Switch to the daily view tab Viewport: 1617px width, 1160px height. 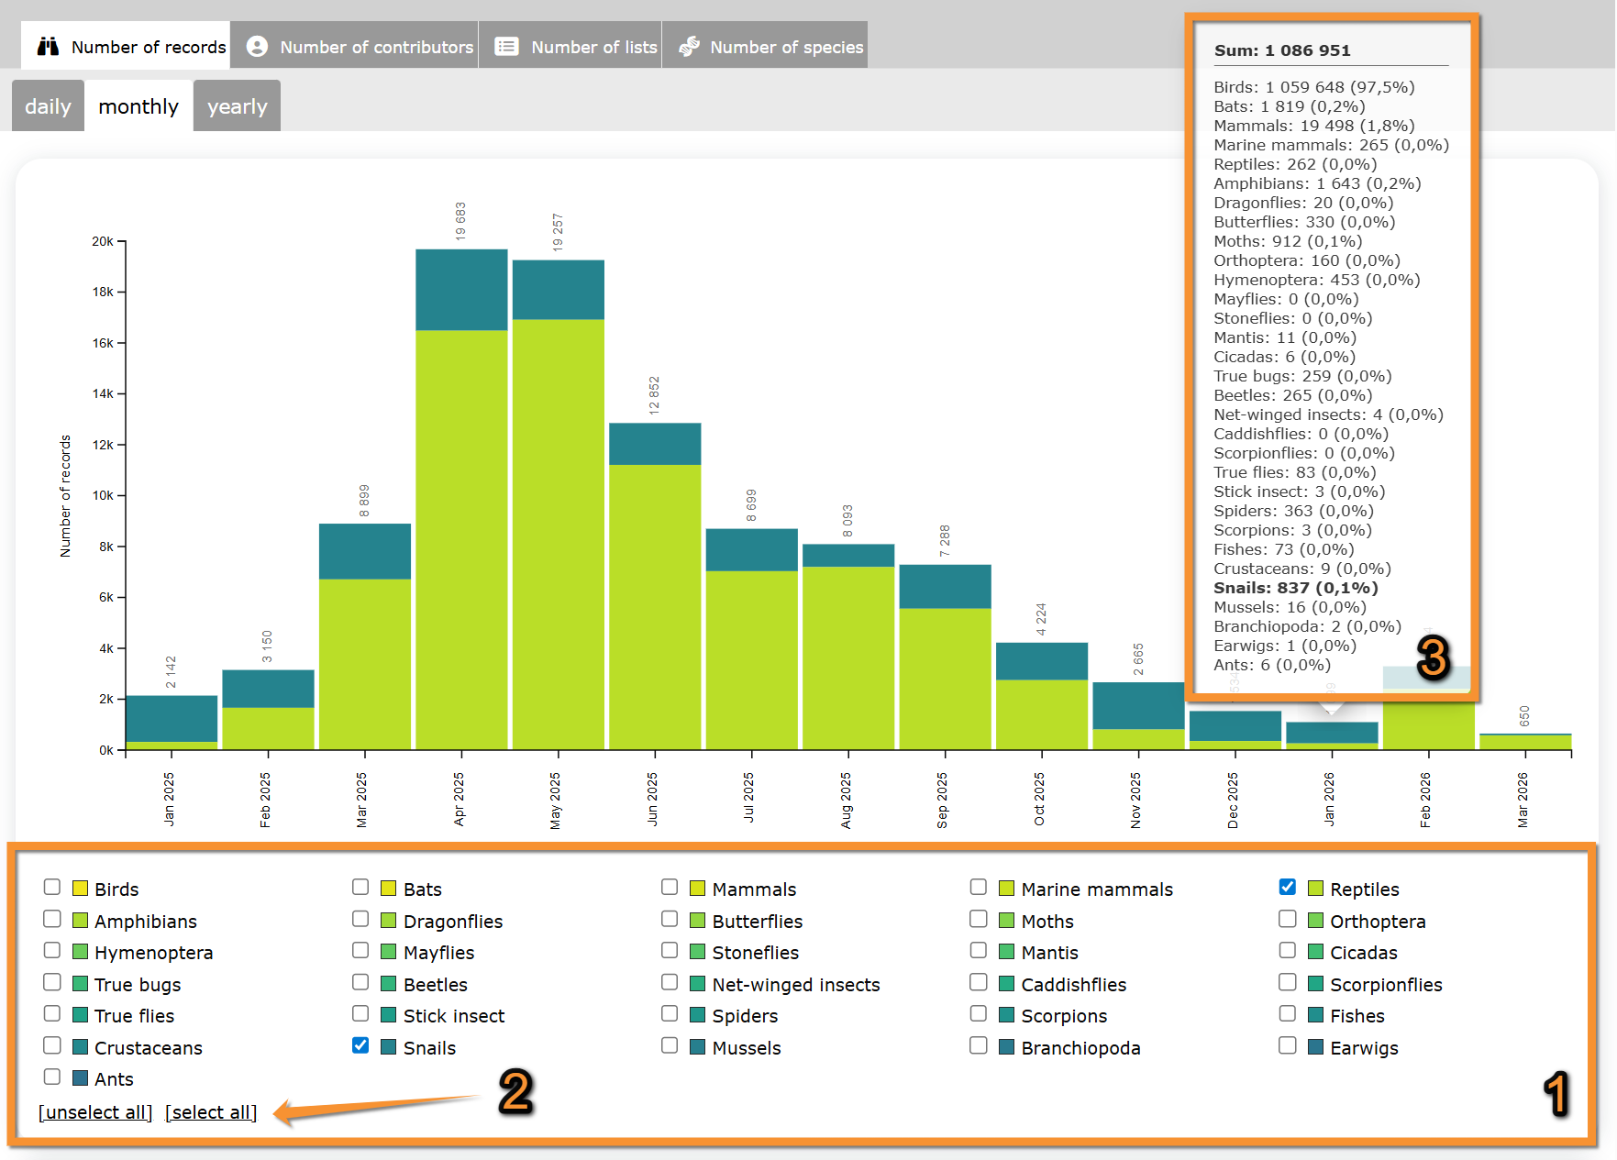tap(48, 106)
